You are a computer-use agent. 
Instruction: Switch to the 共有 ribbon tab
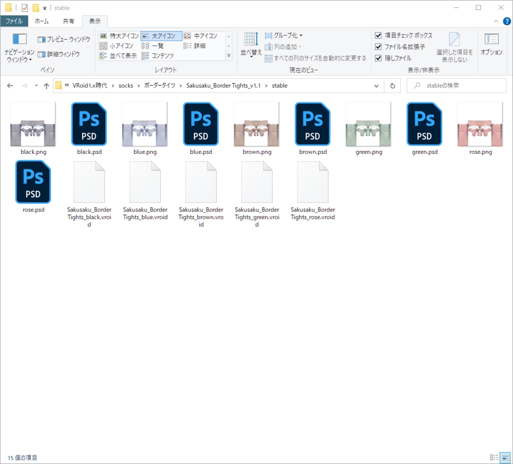point(68,21)
